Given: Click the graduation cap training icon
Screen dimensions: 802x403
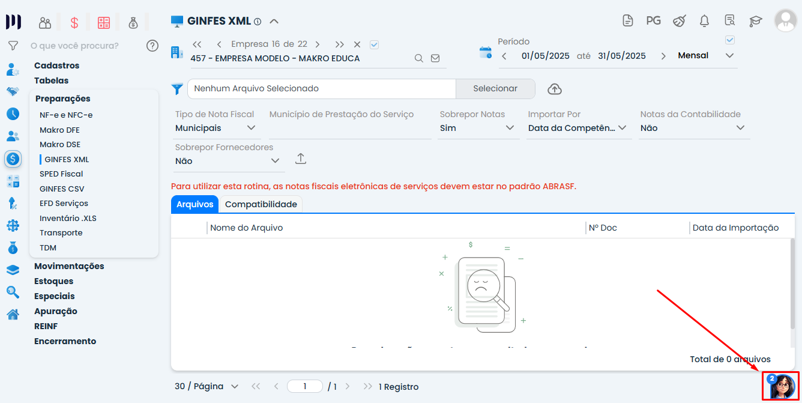Looking at the screenshot, I should 756,20.
